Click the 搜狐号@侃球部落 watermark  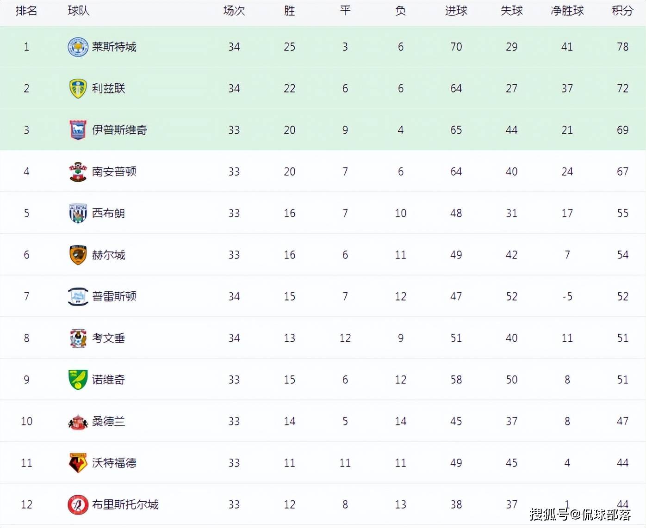click(x=580, y=514)
